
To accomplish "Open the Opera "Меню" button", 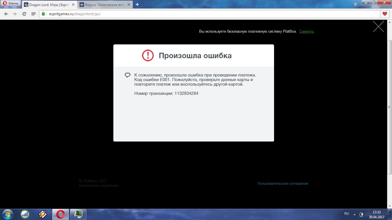I will (11, 3).
